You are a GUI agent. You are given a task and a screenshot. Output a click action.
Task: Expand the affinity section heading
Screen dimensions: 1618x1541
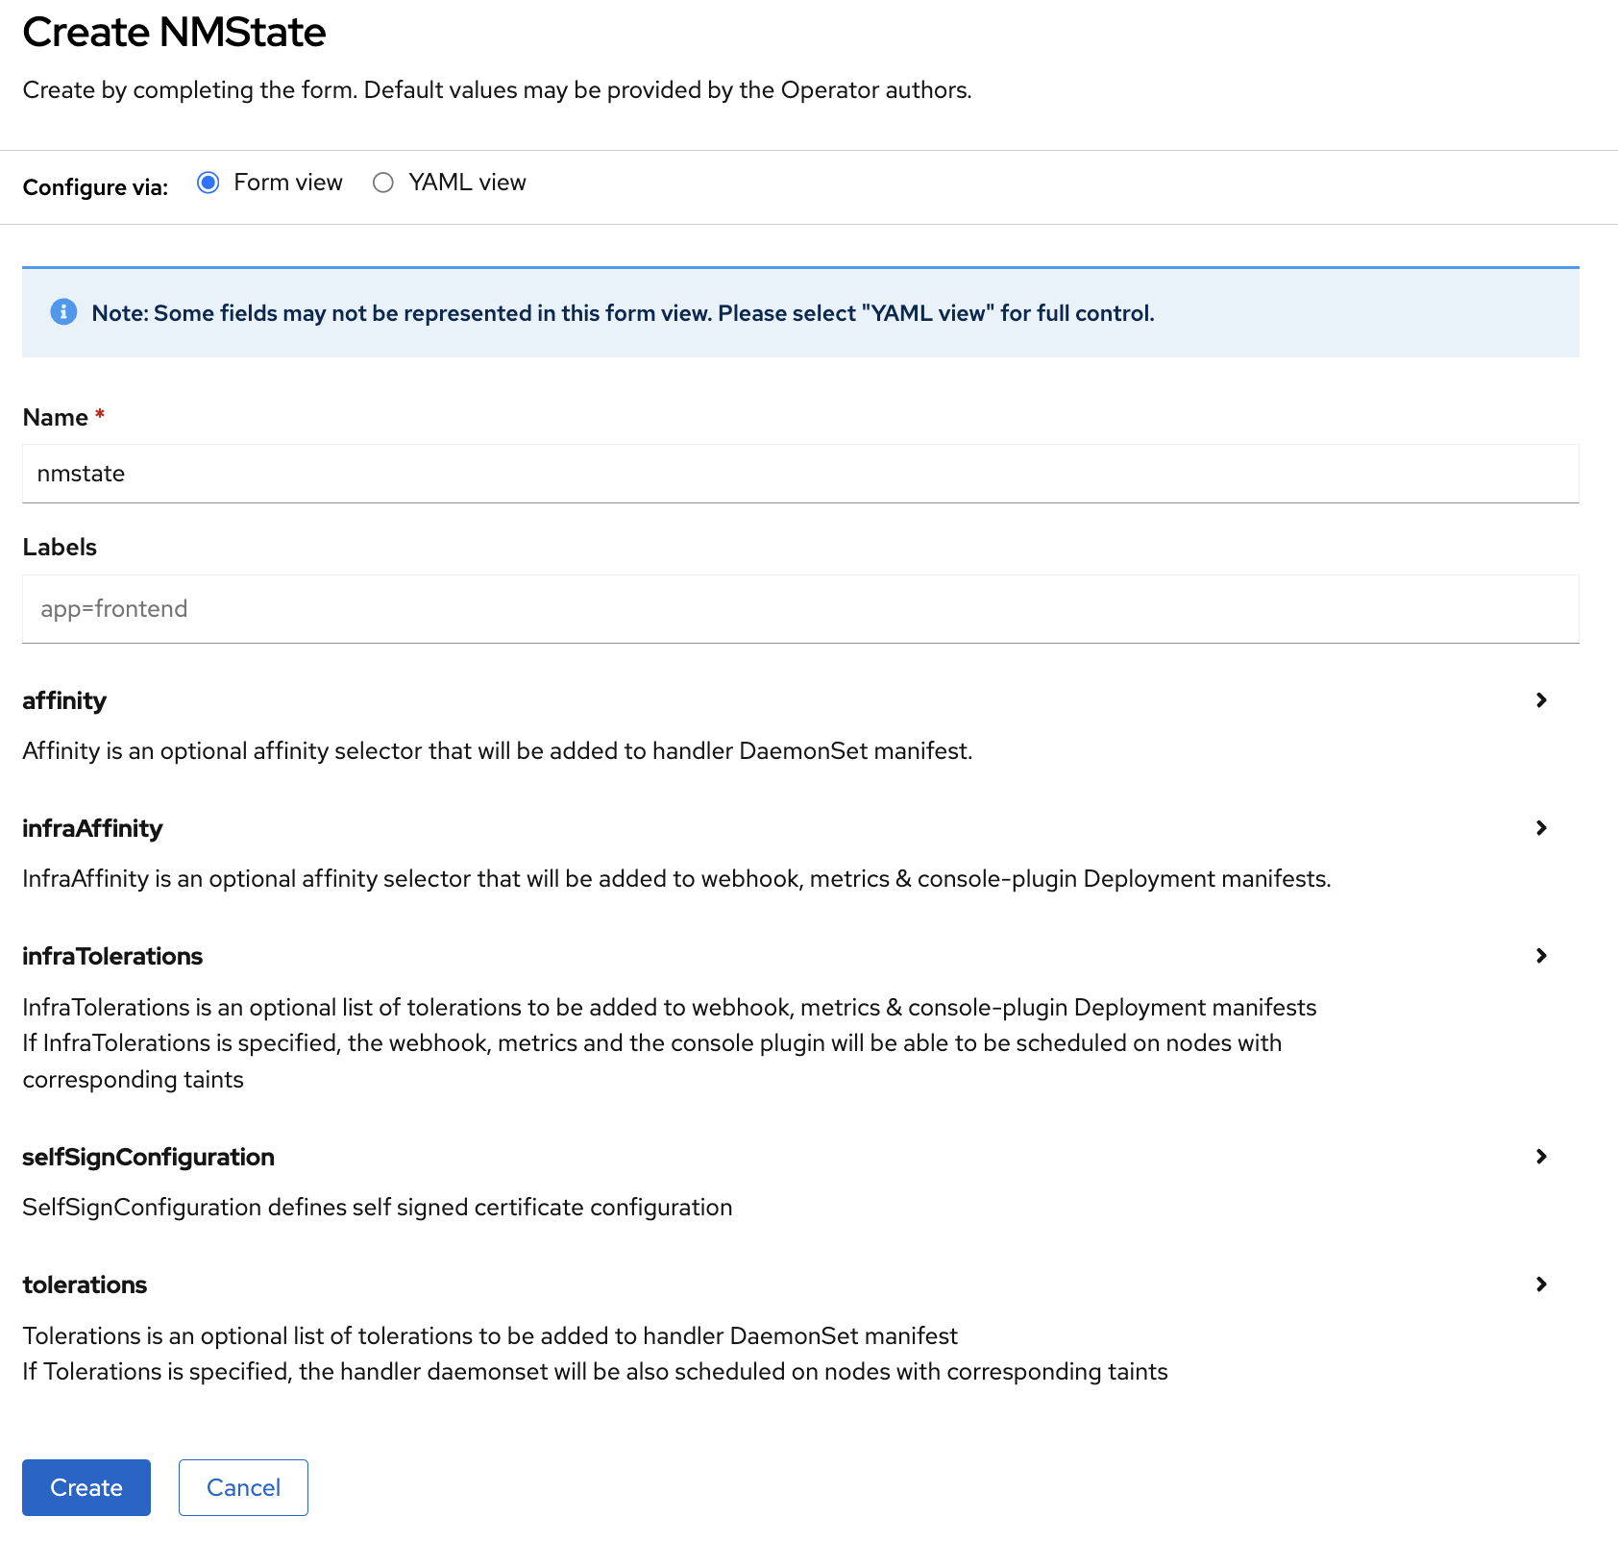click(x=64, y=700)
